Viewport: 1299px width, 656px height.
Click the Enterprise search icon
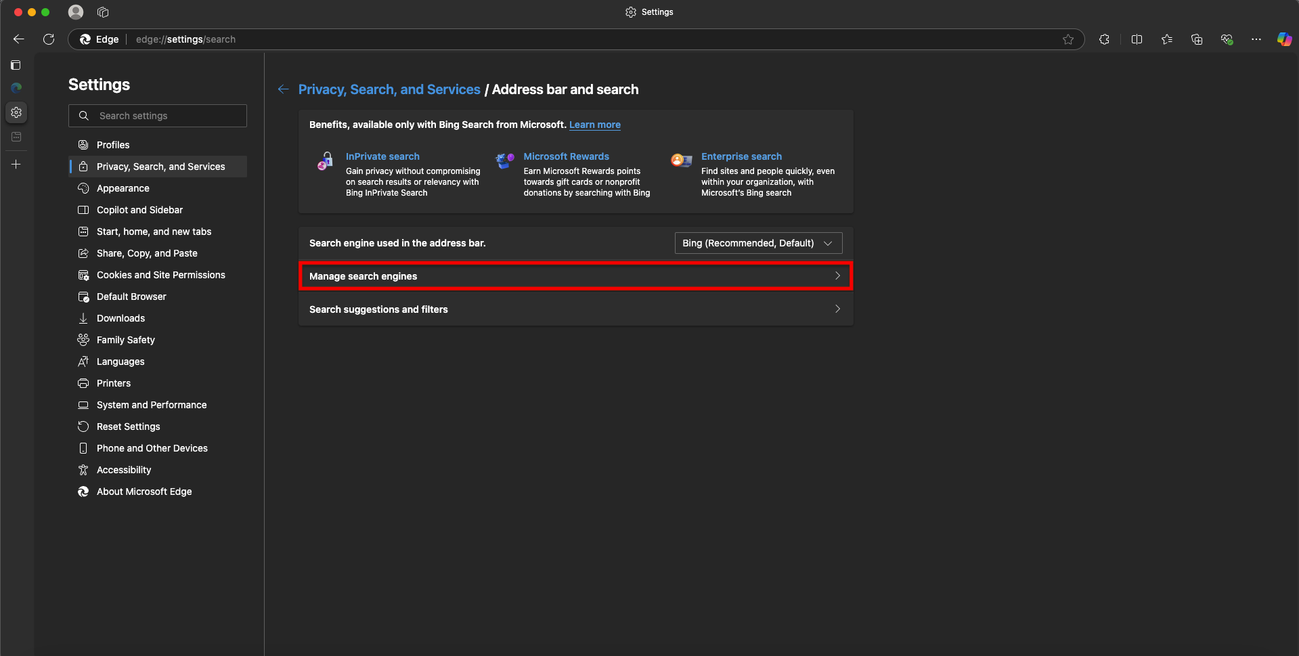pos(681,160)
